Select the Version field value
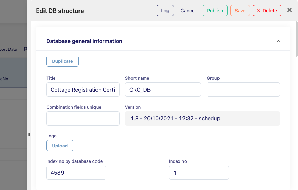The width and height of the screenshot is (298, 190). click(x=203, y=118)
